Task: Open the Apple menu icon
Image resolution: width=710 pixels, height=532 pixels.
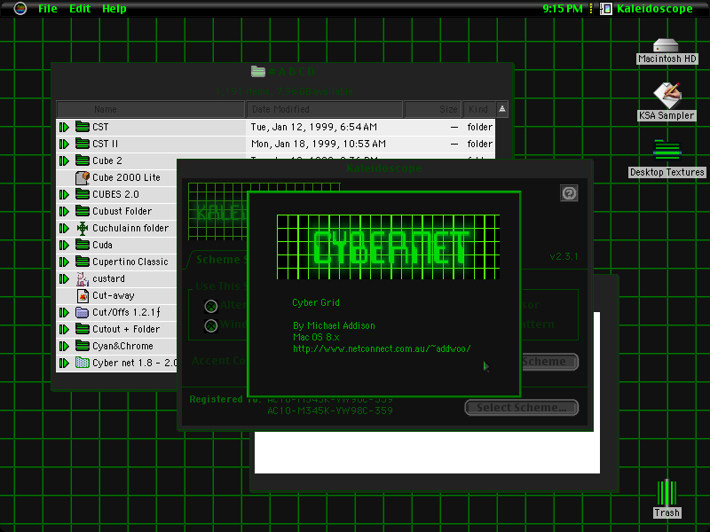Action: click(x=20, y=8)
